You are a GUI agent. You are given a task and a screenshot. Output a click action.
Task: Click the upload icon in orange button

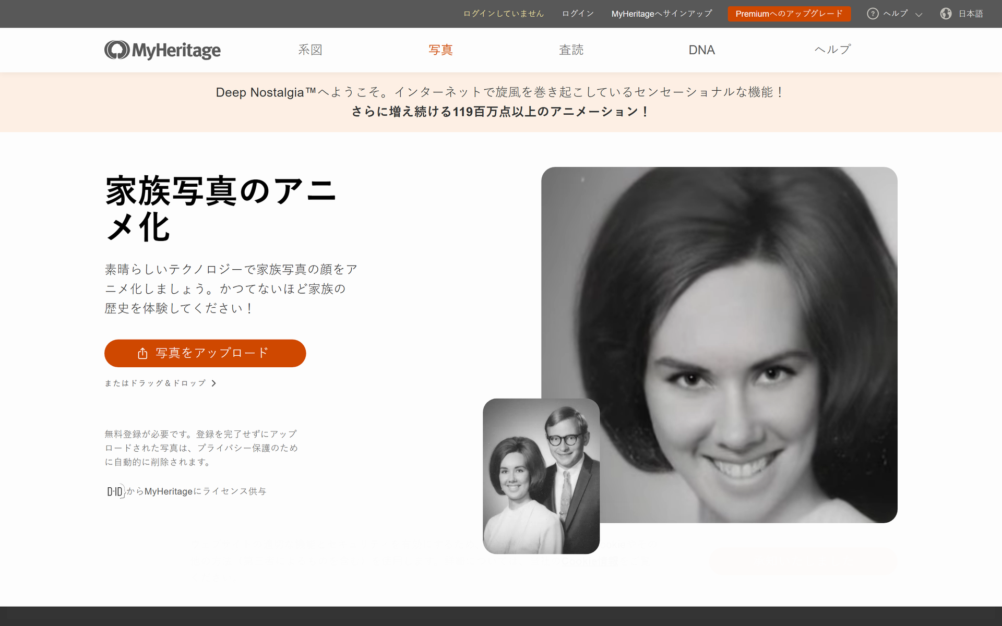[x=142, y=354]
